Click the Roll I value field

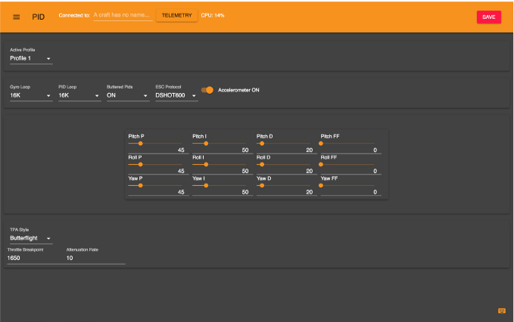coord(223,171)
